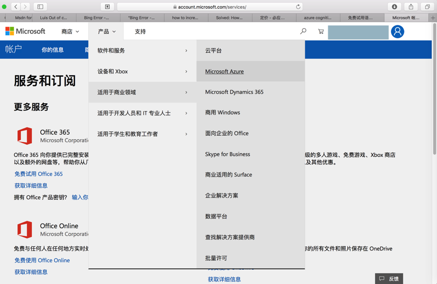Expand the 软件和服务 submenu
437x284 pixels.
coord(142,50)
